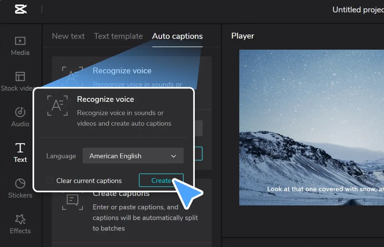The height and width of the screenshot is (247, 384).
Task: Open the Media panel icon
Action: pyautogui.click(x=20, y=41)
